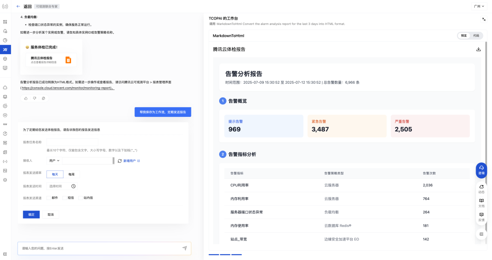Select 每天 send frequency
492x260 pixels.
coord(55,175)
